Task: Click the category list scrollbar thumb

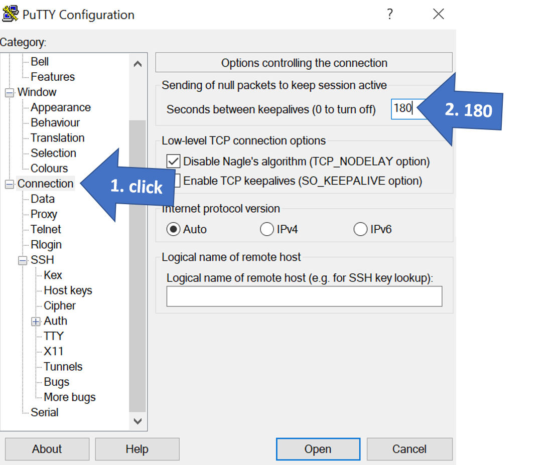Action: (138, 266)
